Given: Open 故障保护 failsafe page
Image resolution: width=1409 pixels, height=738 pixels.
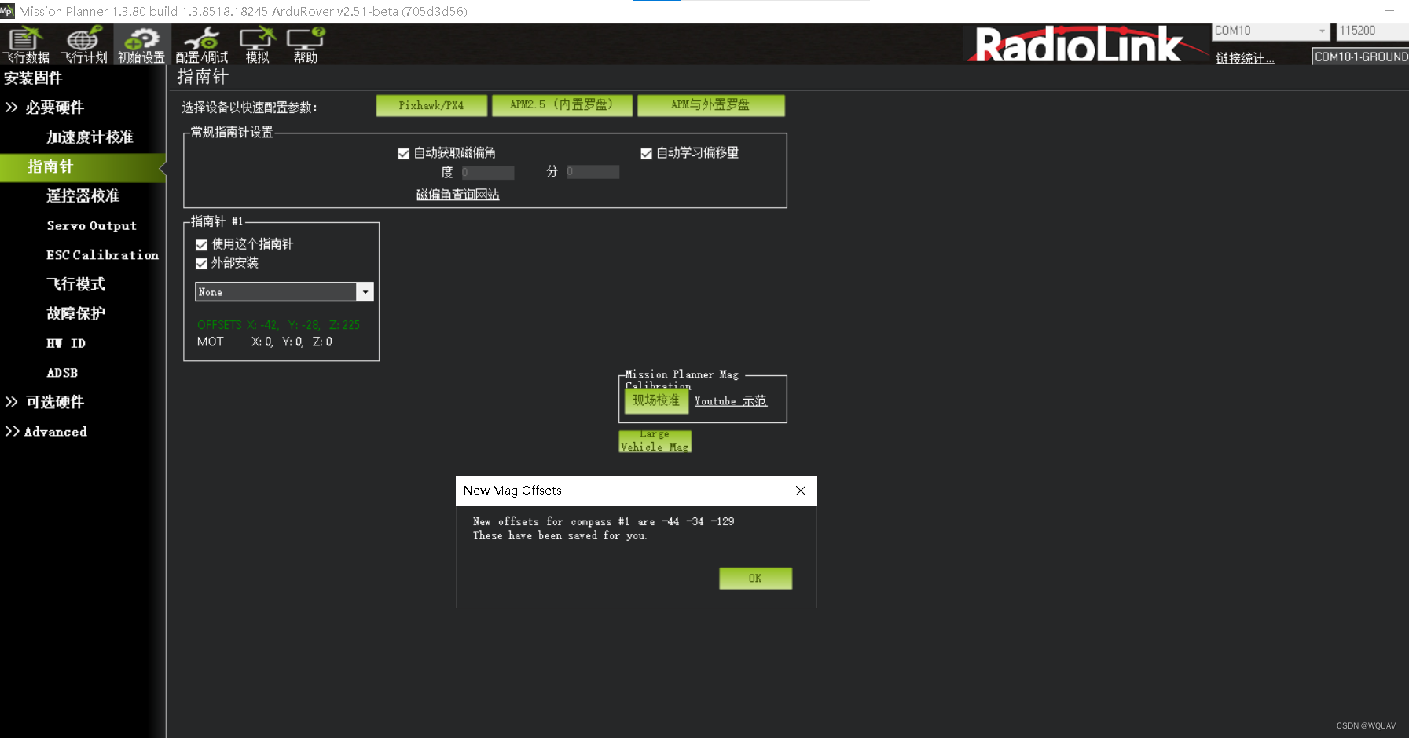Looking at the screenshot, I should (x=75, y=313).
